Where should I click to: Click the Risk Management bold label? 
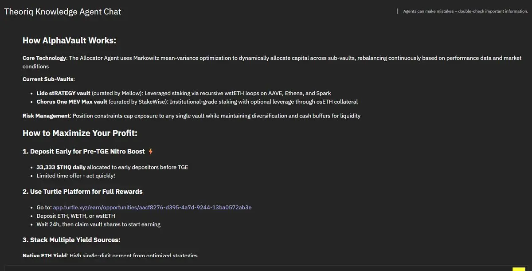pyautogui.click(x=46, y=116)
